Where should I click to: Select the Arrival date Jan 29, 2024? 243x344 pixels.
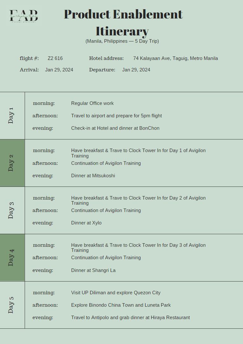tap(59, 70)
